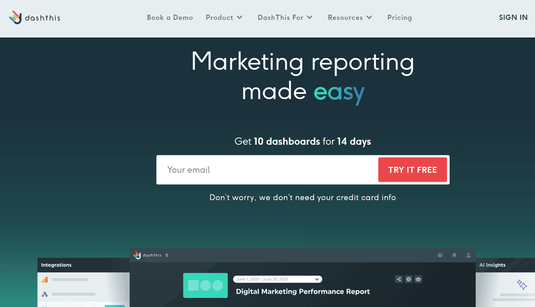Expand the Product dropdown menu
The width and height of the screenshot is (535, 307).
point(224,18)
